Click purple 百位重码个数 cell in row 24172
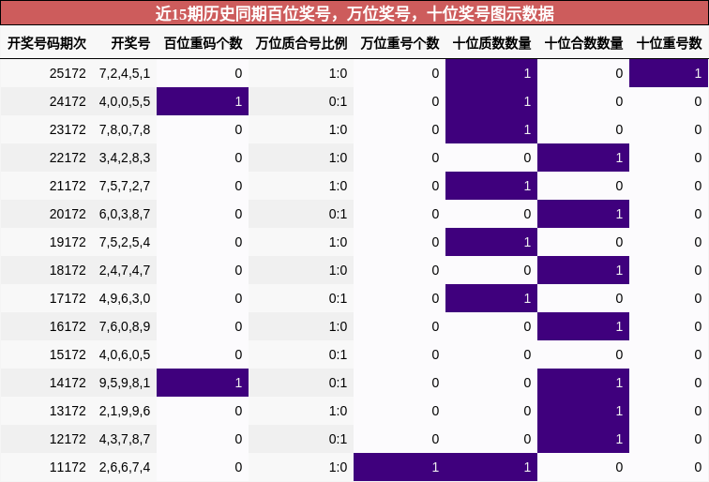This screenshot has height=482, width=709. pos(203,101)
